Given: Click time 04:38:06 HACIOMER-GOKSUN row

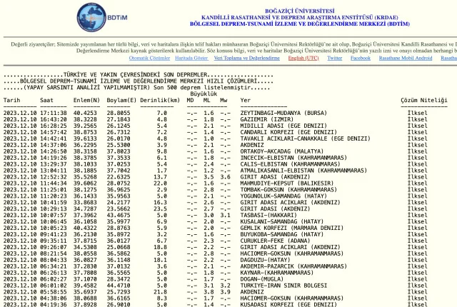Looking at the screenshot, I should [54, 298].
